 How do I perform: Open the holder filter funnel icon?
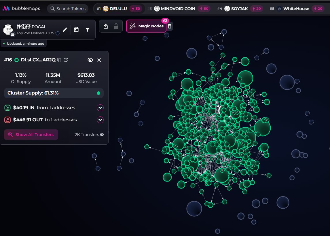tap(88, 30)
